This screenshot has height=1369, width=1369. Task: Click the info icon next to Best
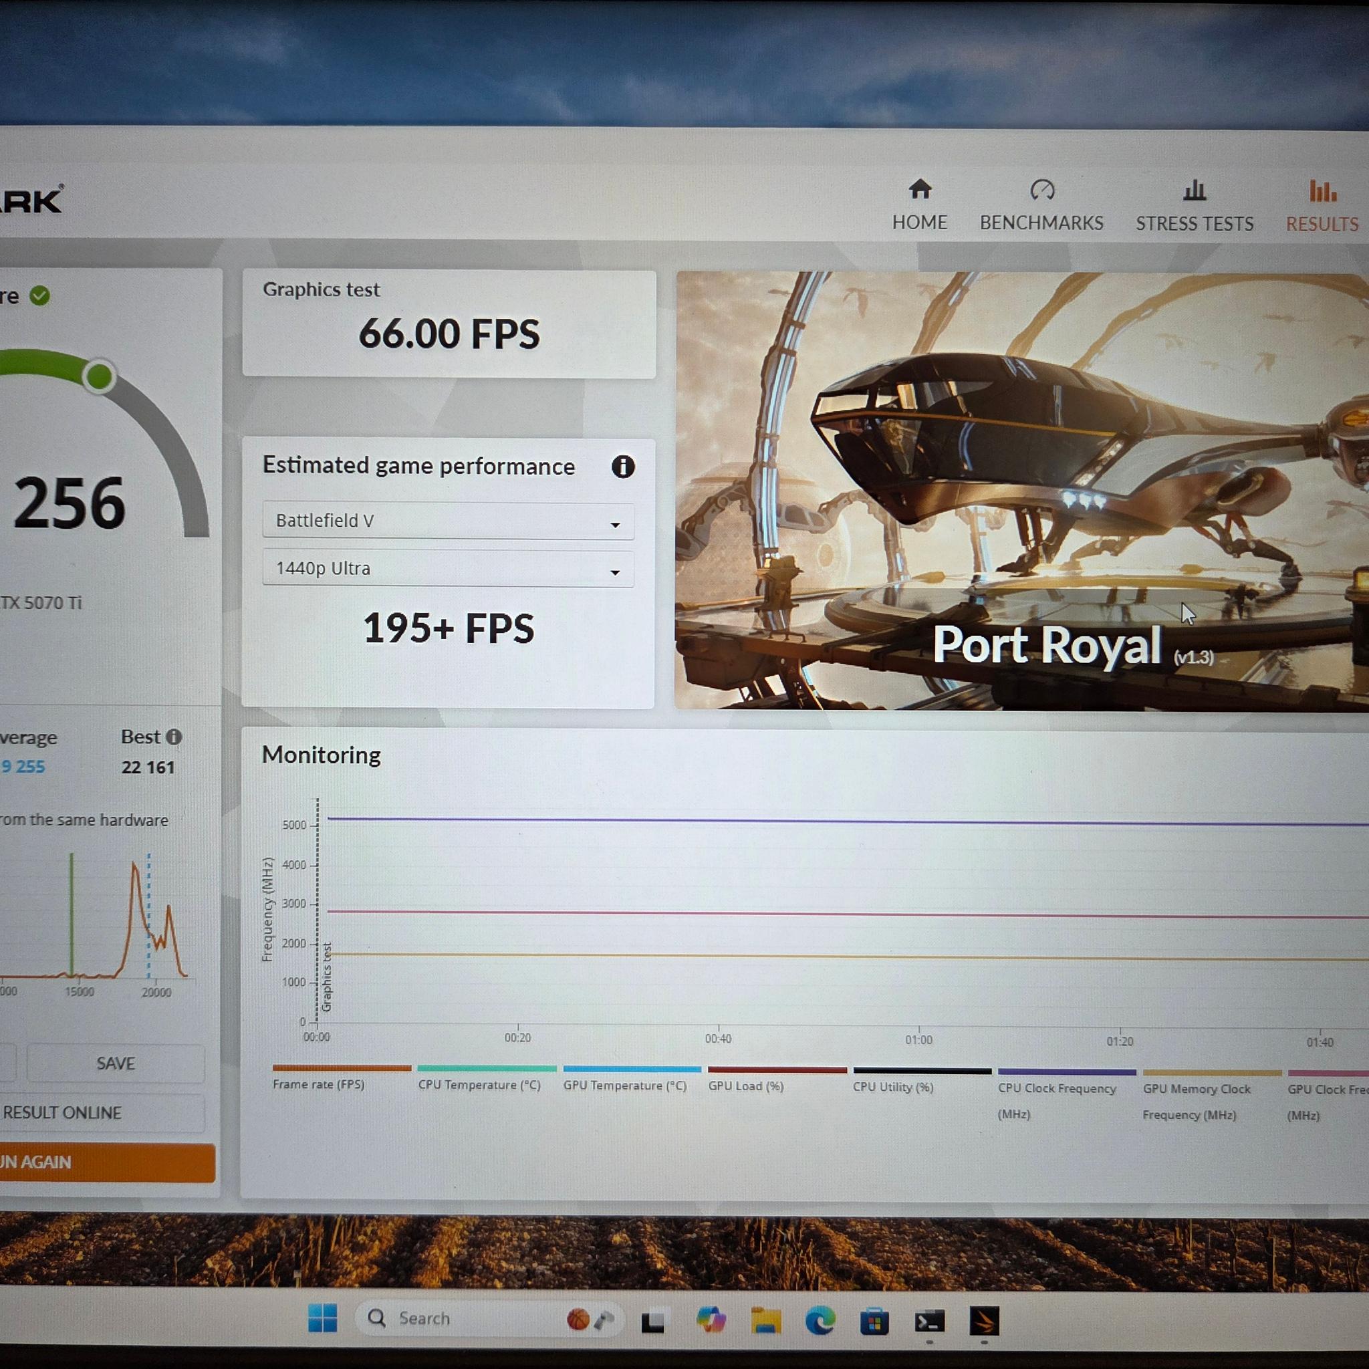pos(174,737)
